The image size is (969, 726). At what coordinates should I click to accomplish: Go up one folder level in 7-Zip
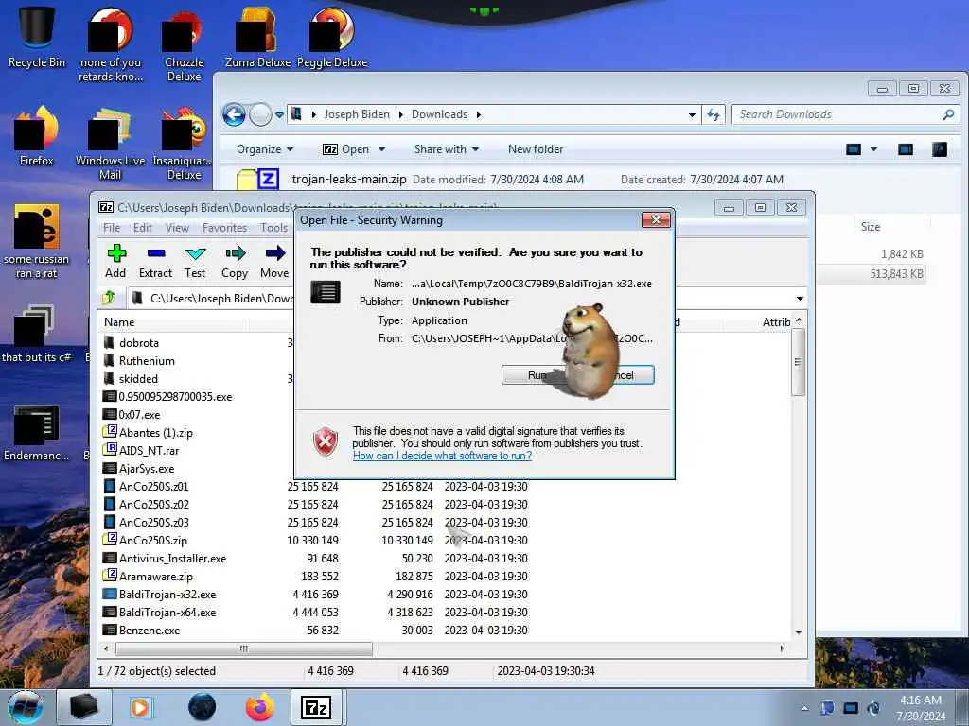pos(109,298)
